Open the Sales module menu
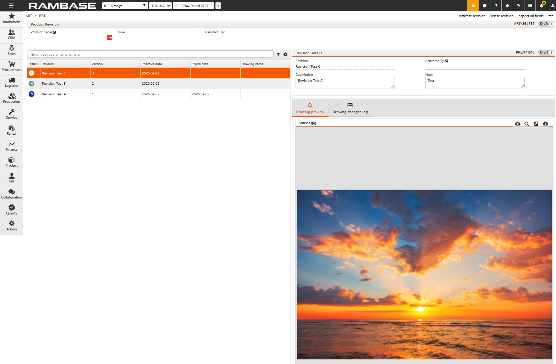 coord(12,51)
